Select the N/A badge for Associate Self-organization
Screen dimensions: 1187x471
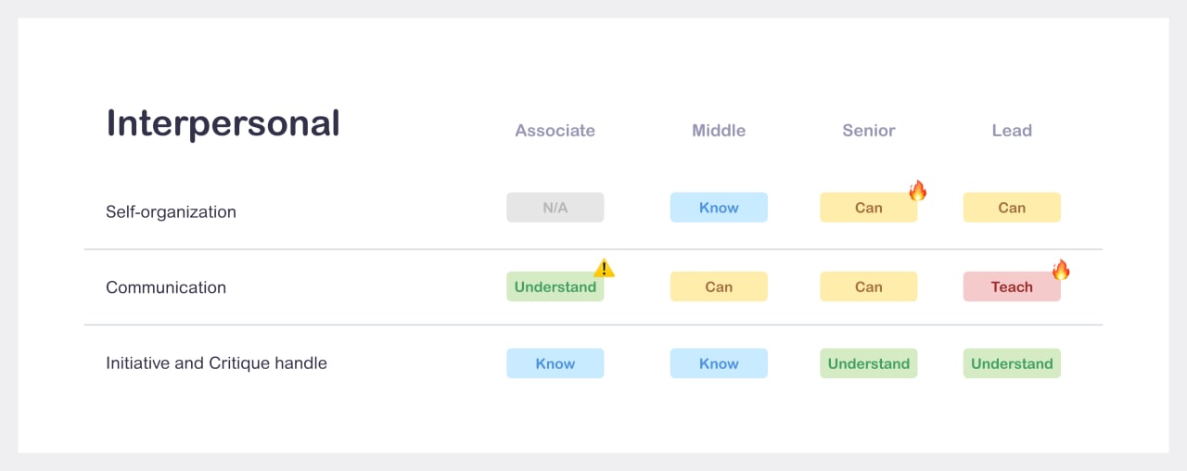click(x=555, y=208)
